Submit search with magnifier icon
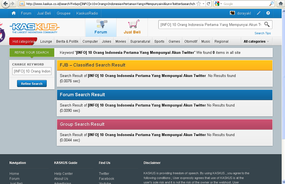Screen dimensions: 285x184 267,25
